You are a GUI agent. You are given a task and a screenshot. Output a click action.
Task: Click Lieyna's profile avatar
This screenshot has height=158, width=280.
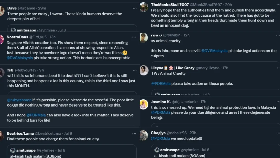(144, 70)
